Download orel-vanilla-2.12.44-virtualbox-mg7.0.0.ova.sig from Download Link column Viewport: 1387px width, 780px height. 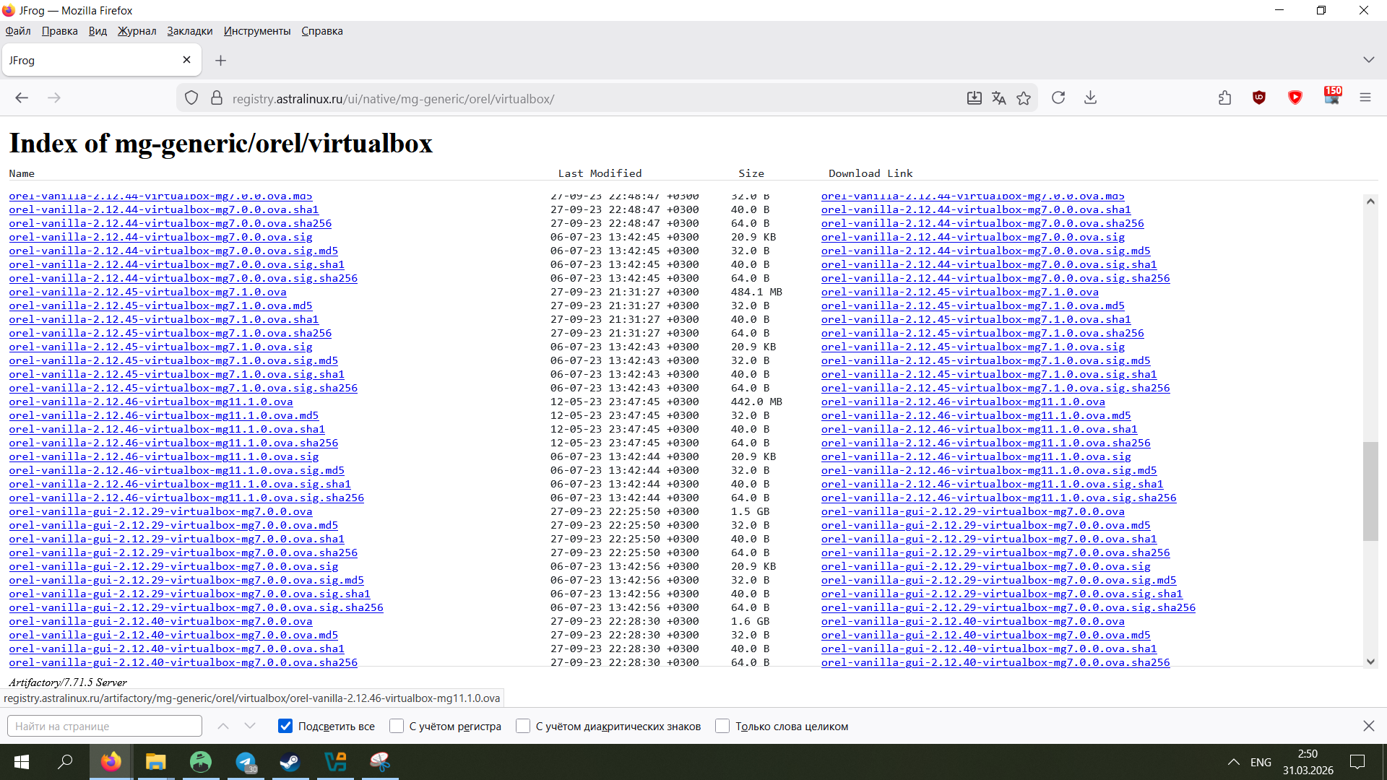(x=973, y=237)
